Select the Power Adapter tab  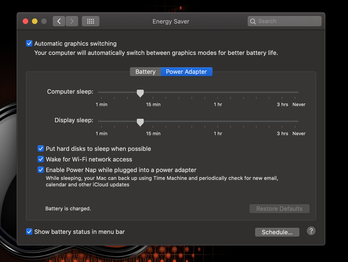pos(186,72)
